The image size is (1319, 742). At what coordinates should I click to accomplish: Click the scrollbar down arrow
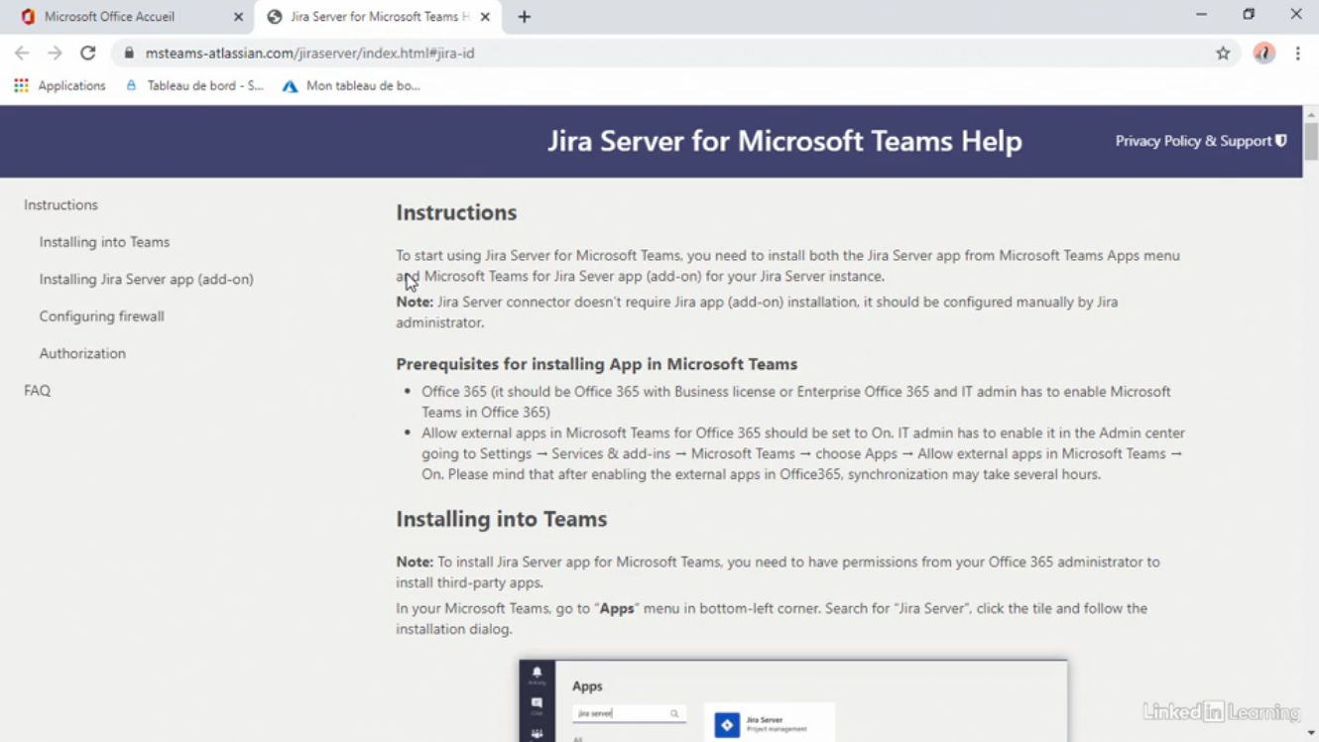click(1310, 733)
